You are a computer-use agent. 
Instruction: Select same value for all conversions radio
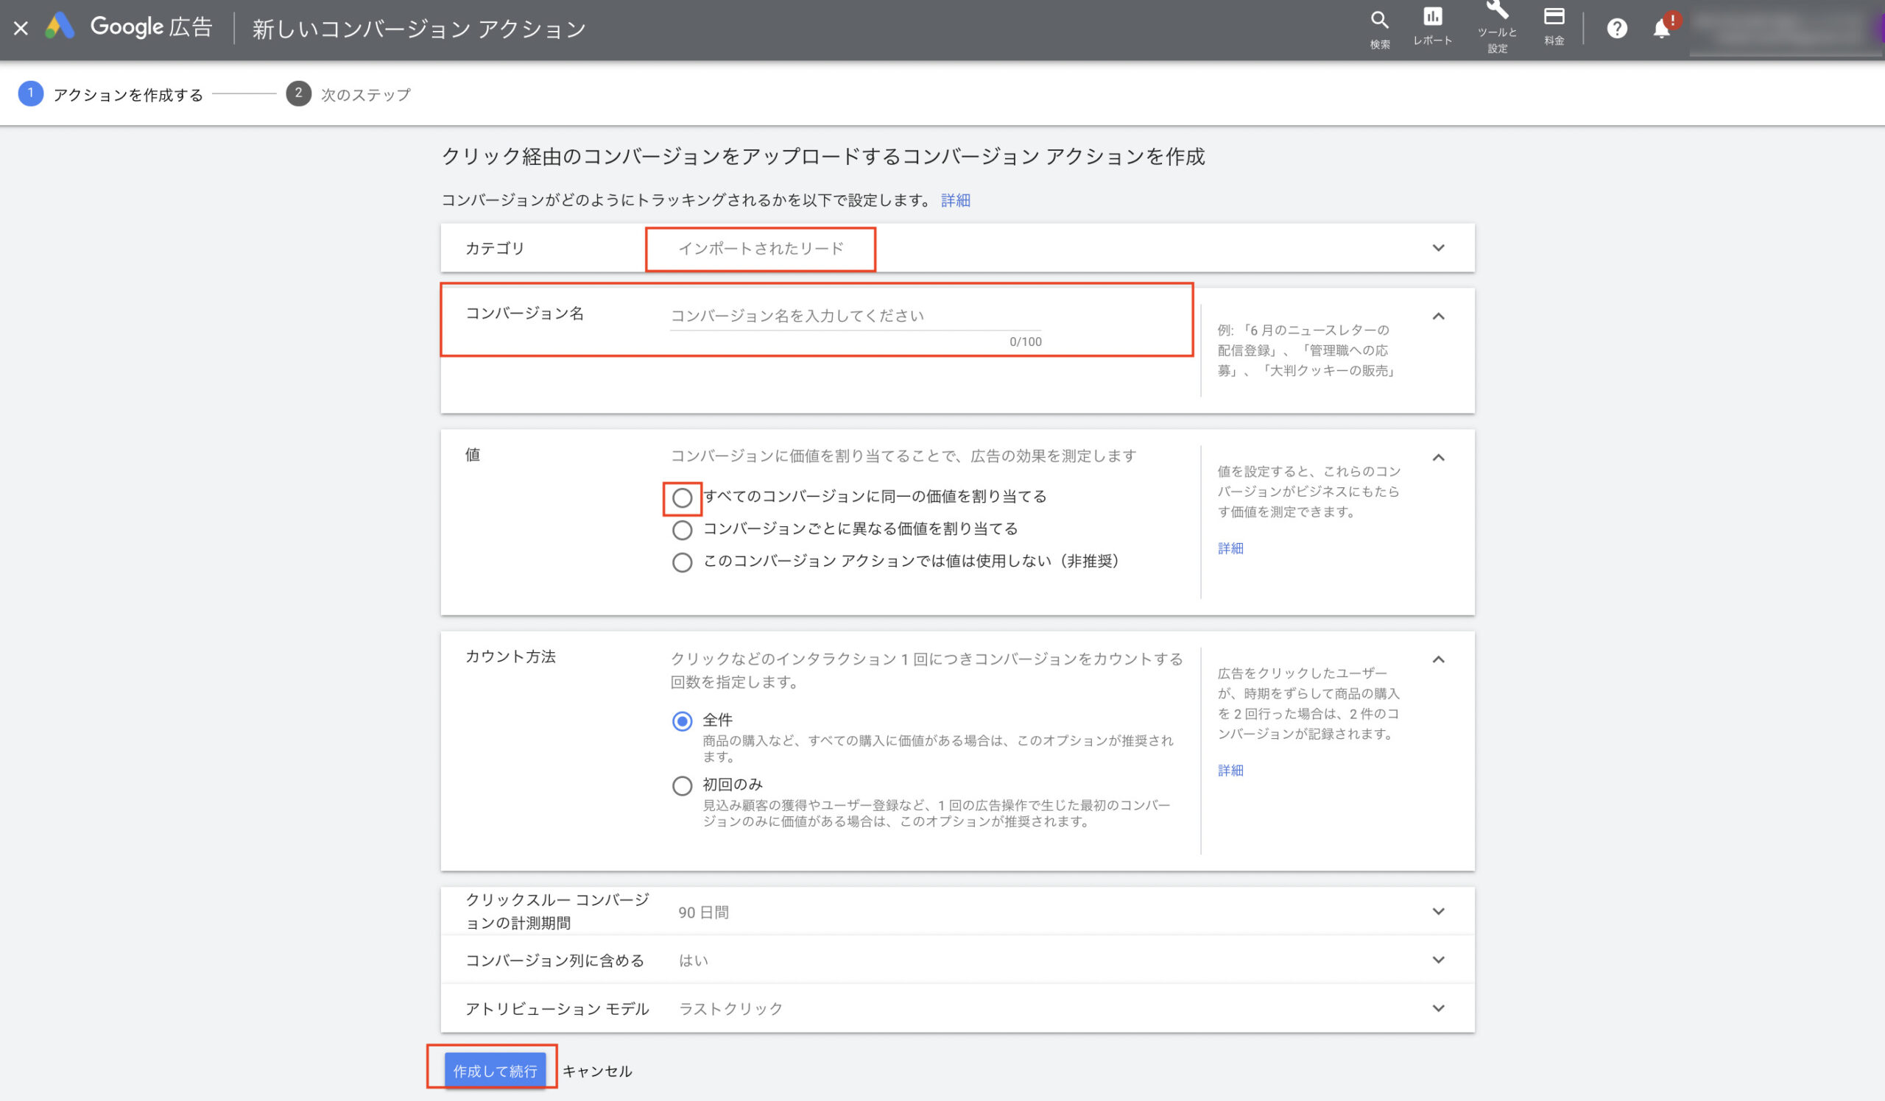pos(681,498)
